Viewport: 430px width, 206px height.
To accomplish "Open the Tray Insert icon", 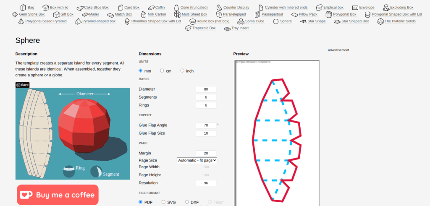I will (227, 28).
